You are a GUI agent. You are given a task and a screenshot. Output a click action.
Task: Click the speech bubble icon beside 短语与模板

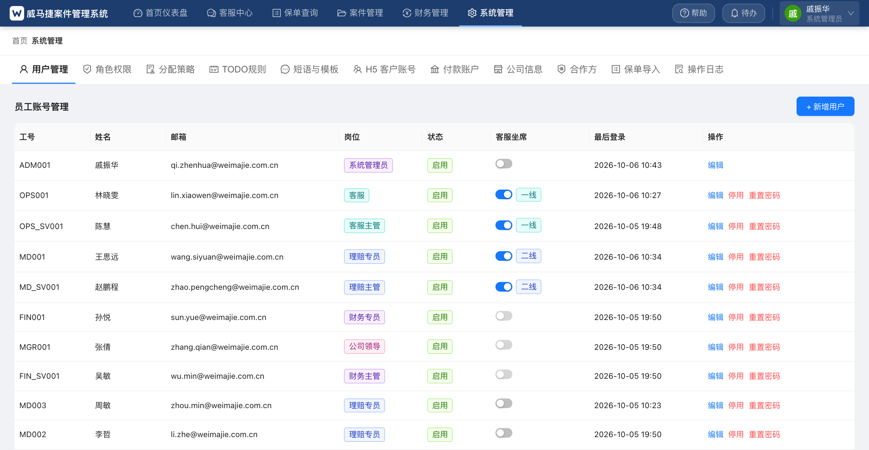pyautogui.click(x=285, y=69)
